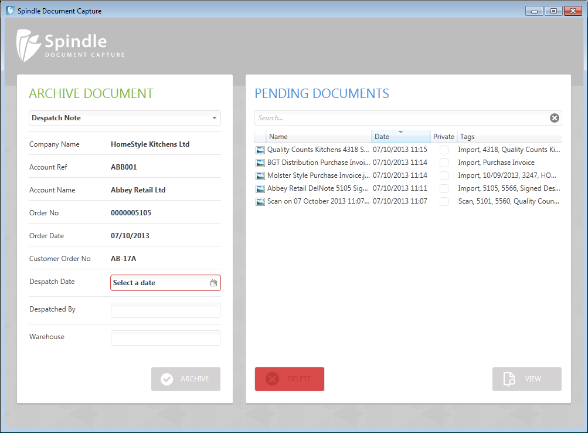The image size is (588, 433).
Task: Tick Private checkbox for Scan on 07 October
Action: tap(444, 201)
